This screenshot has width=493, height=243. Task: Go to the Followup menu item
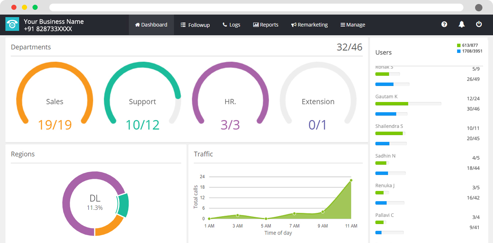195,25
